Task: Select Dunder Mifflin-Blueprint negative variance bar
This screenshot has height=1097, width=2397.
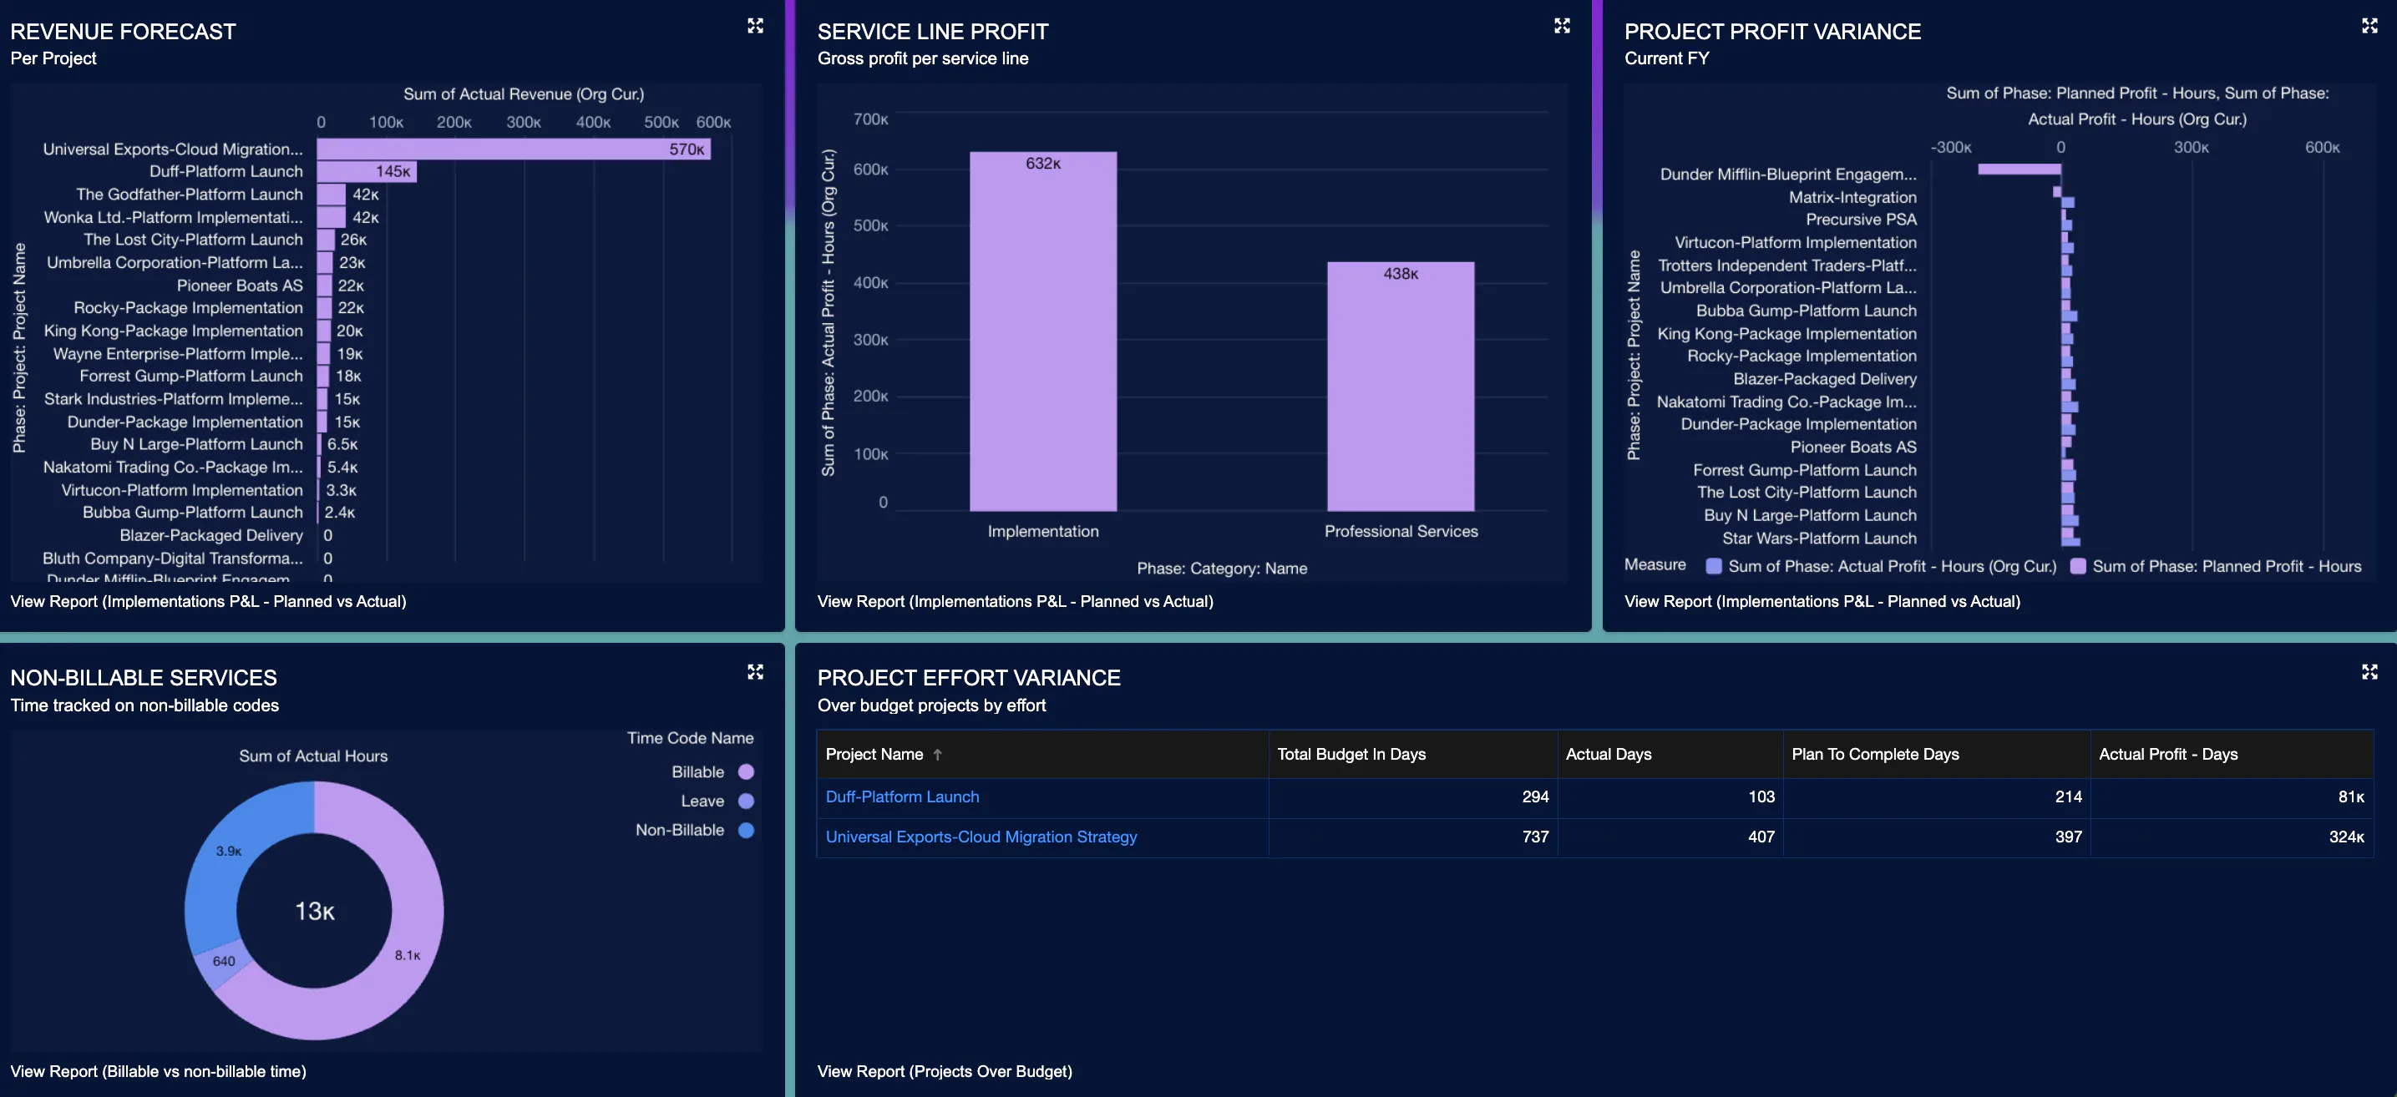Action: pyautogui.click(x=2019, y=169)
